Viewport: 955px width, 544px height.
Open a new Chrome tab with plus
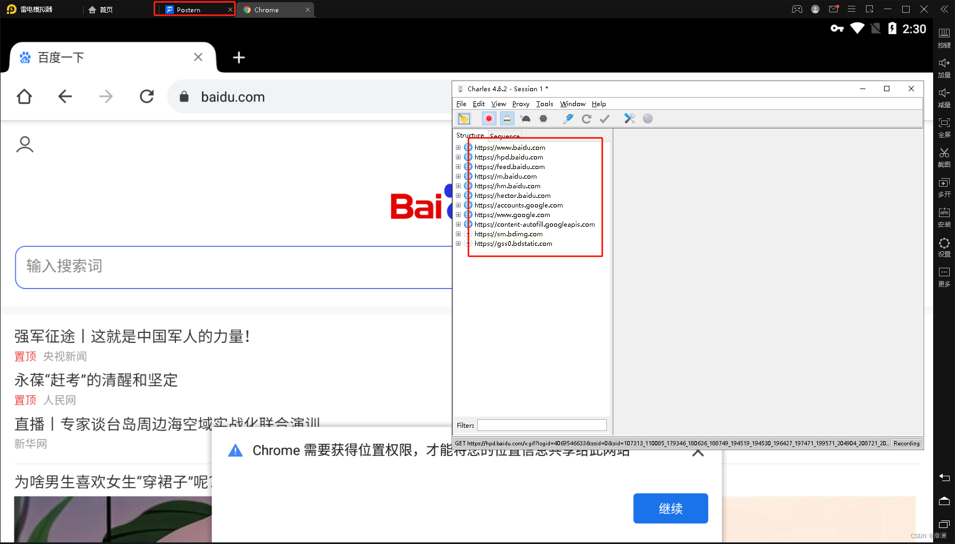pos(239,58)
